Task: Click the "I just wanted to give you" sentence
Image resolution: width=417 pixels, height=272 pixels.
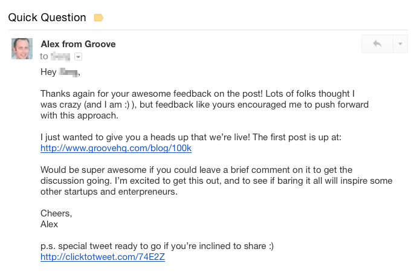Action: [191, 137]
